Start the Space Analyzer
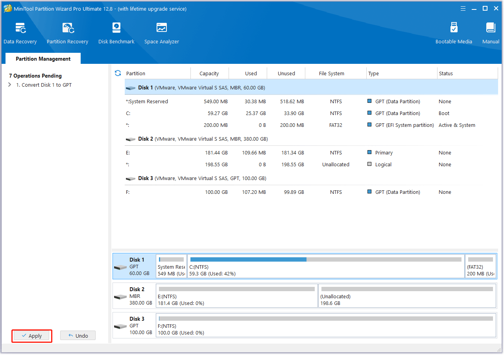This screenshot has width=504, height=355. 161,33
